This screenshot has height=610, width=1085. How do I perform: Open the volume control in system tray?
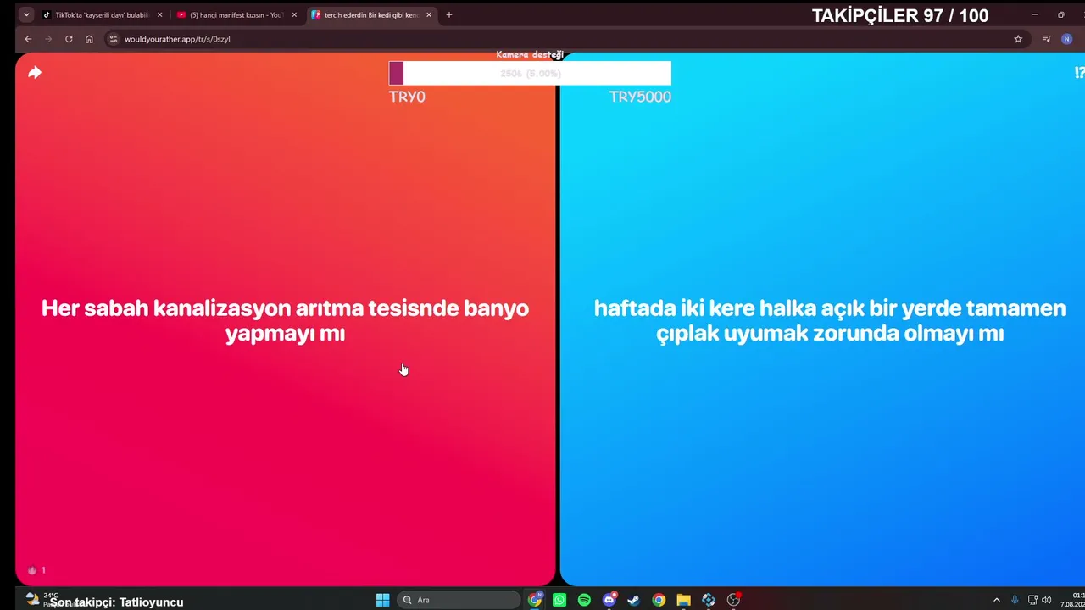coord(1046,600)
